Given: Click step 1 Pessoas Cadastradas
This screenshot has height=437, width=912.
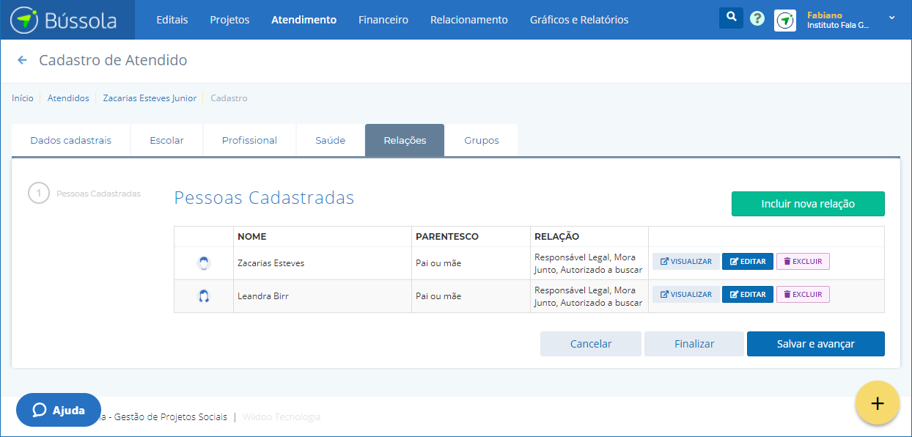Looking at the screenshot, I should 84,194.
